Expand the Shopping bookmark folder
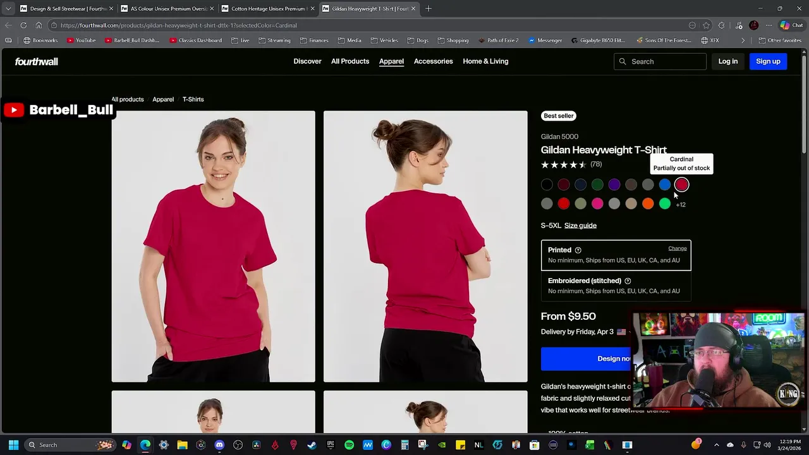The image size is (809, 455). (453, 40)
